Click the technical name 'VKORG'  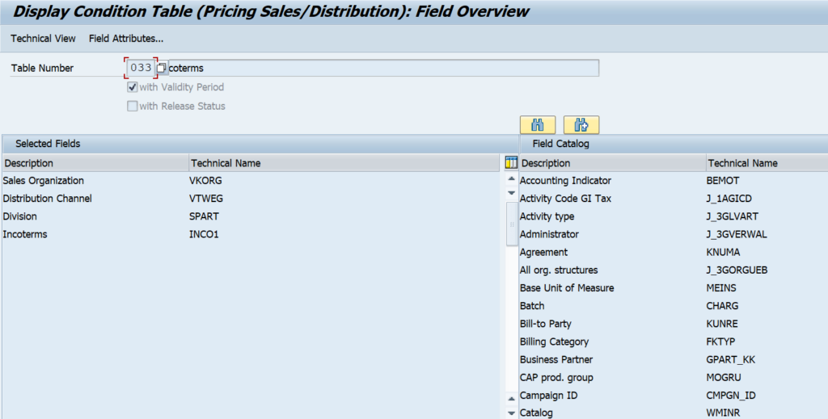(x=205, y=180)
